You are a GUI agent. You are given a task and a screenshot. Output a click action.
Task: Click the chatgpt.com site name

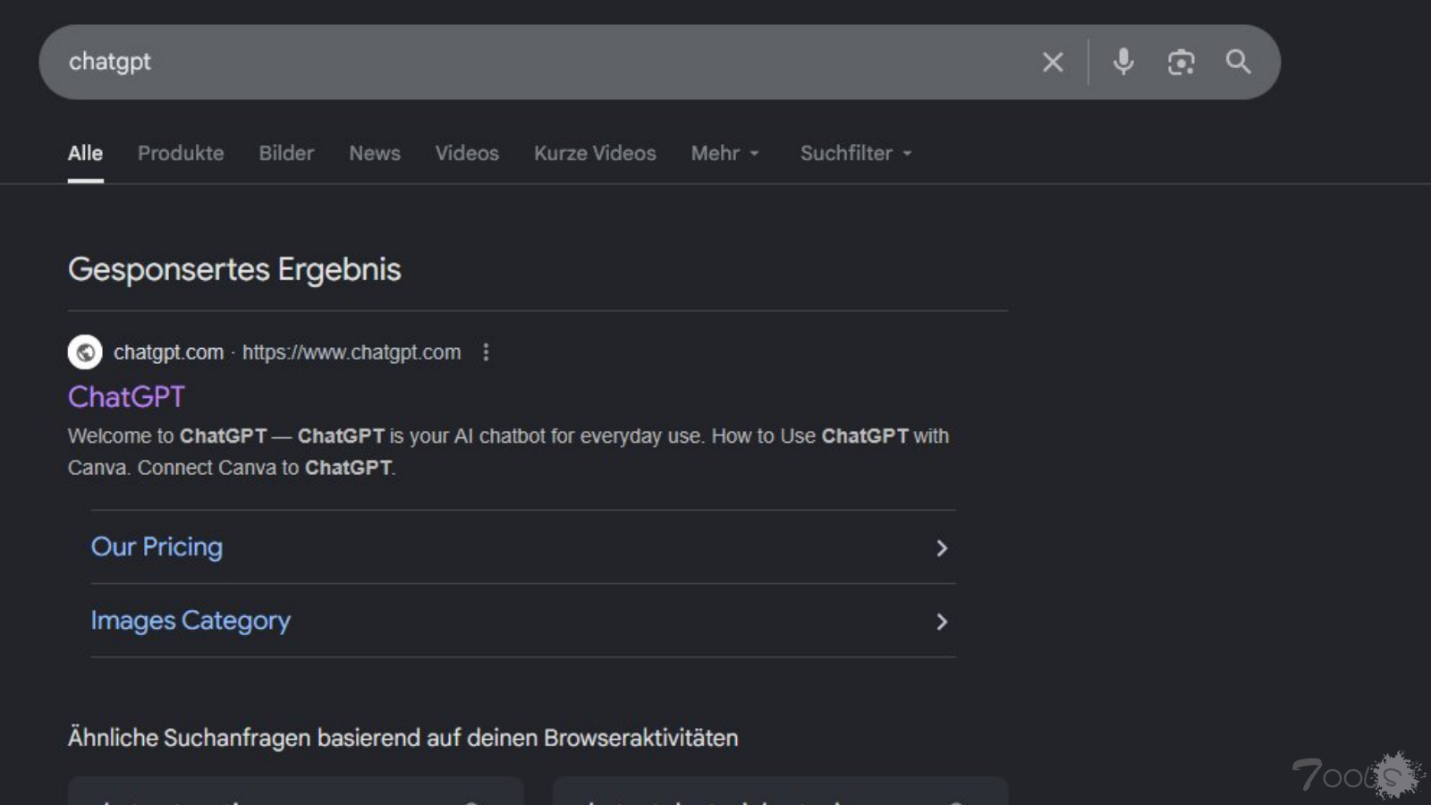click(x=168, y=352)
